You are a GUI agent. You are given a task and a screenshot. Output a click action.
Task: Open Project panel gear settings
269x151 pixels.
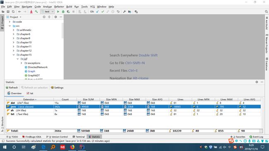(x=55, y=17)
